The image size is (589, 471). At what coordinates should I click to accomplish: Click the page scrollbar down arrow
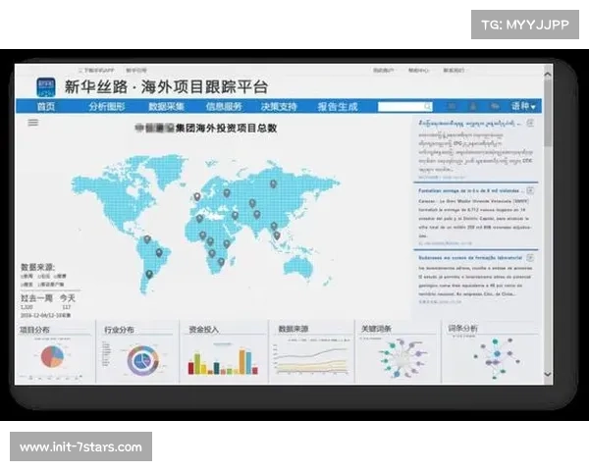(548, 374)
